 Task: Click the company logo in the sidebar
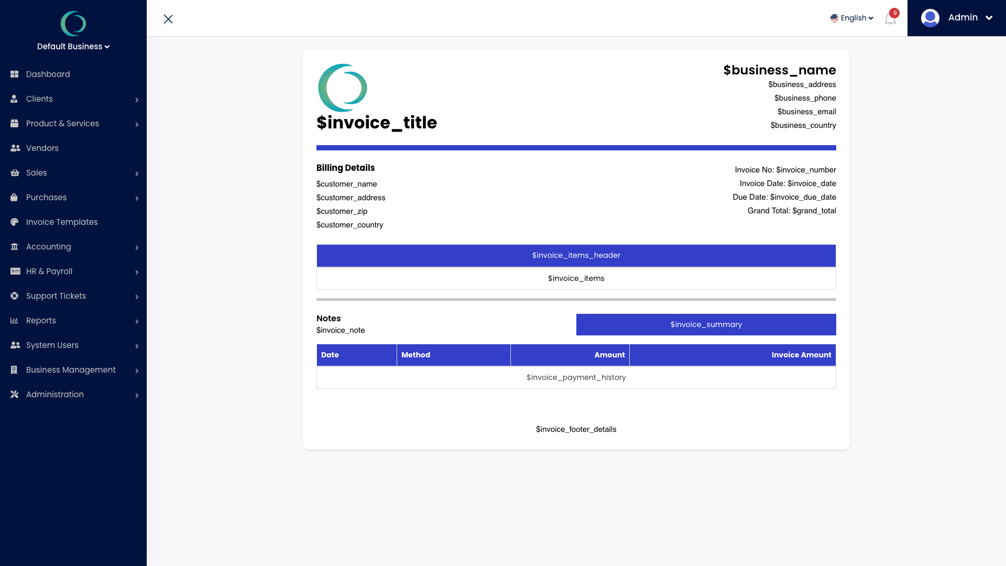(x=73, y=24)
